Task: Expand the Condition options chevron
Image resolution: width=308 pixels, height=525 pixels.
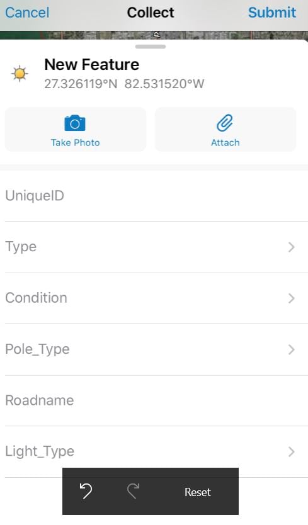Action: (291, 298)
